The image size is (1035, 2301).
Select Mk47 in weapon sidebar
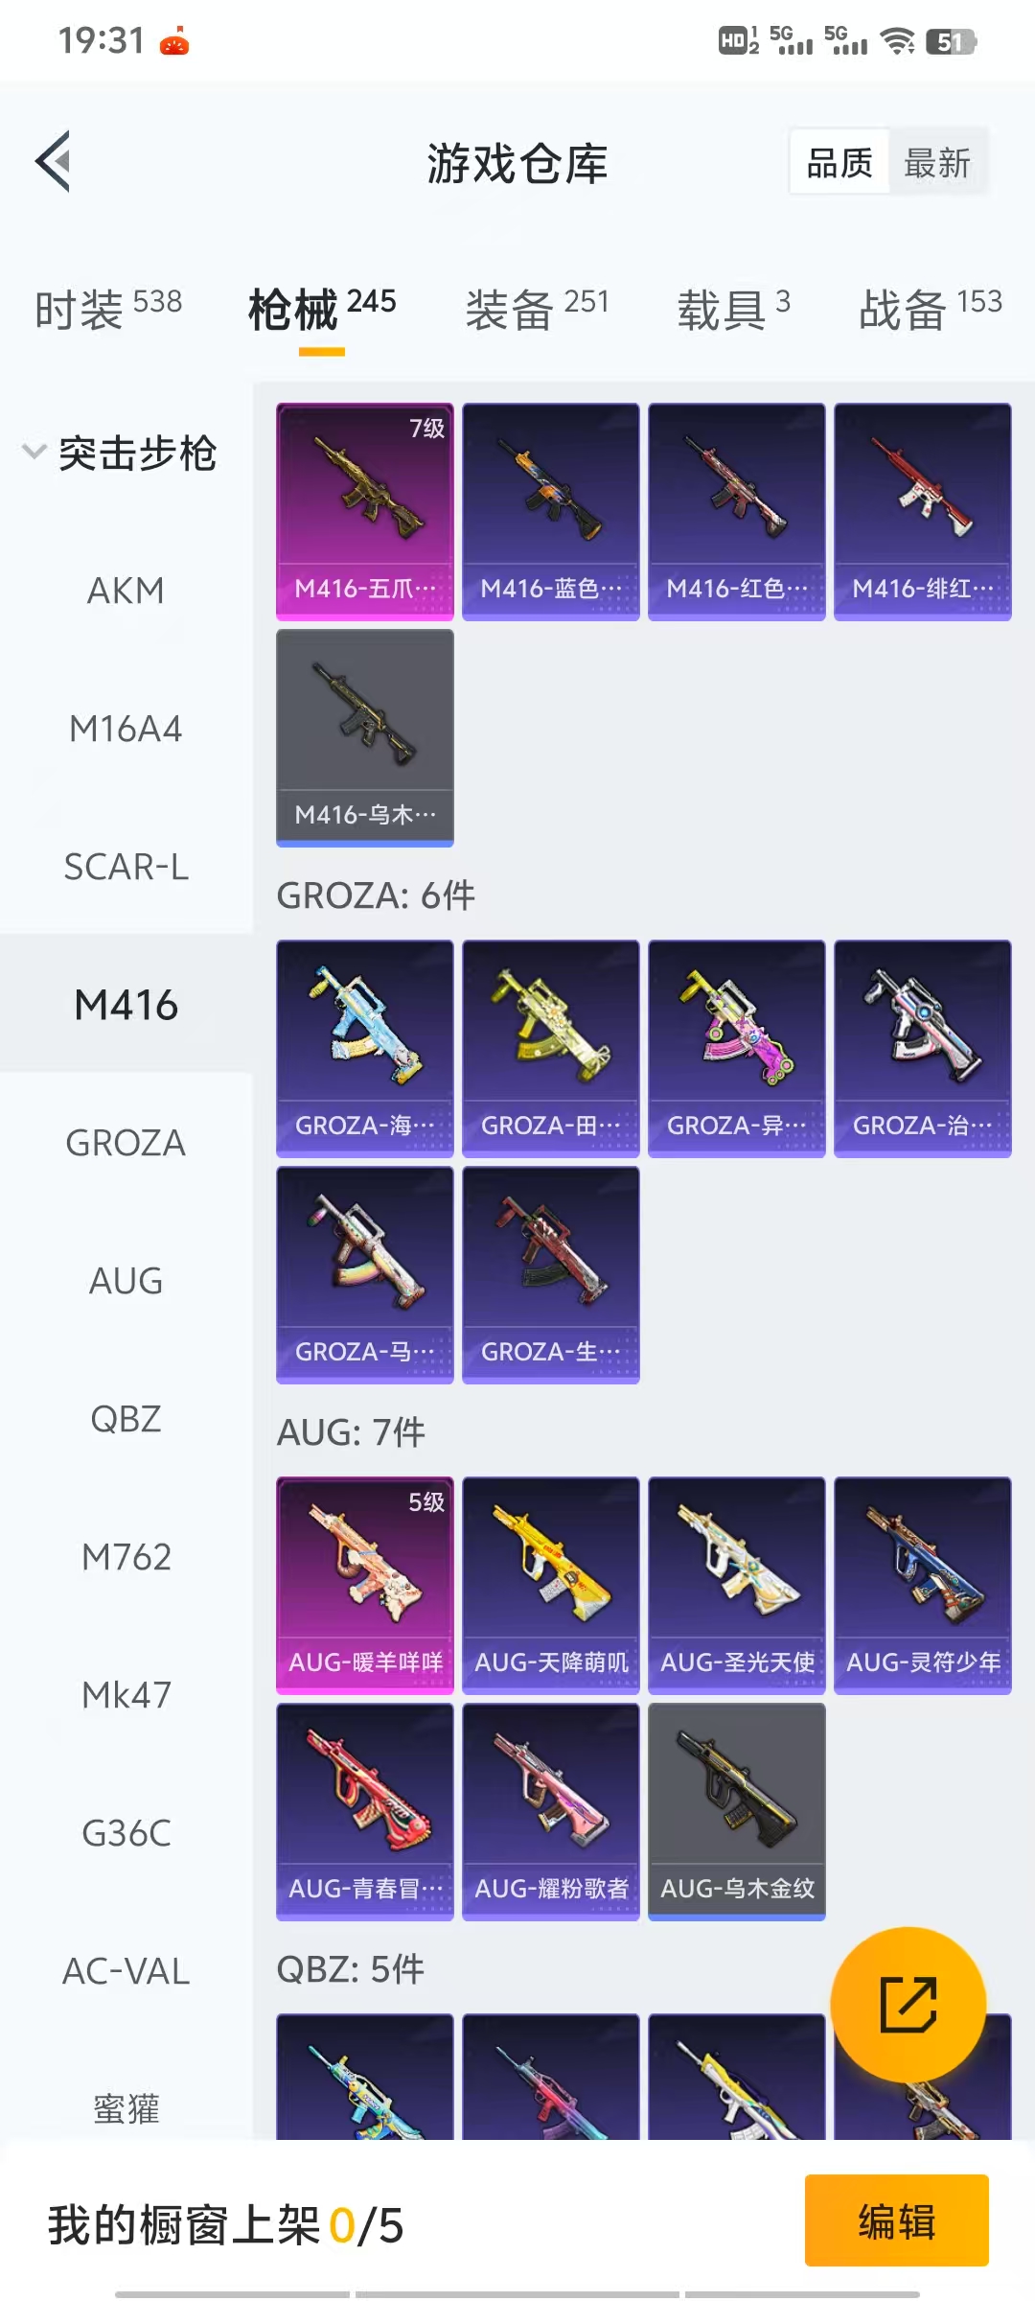126,1695
